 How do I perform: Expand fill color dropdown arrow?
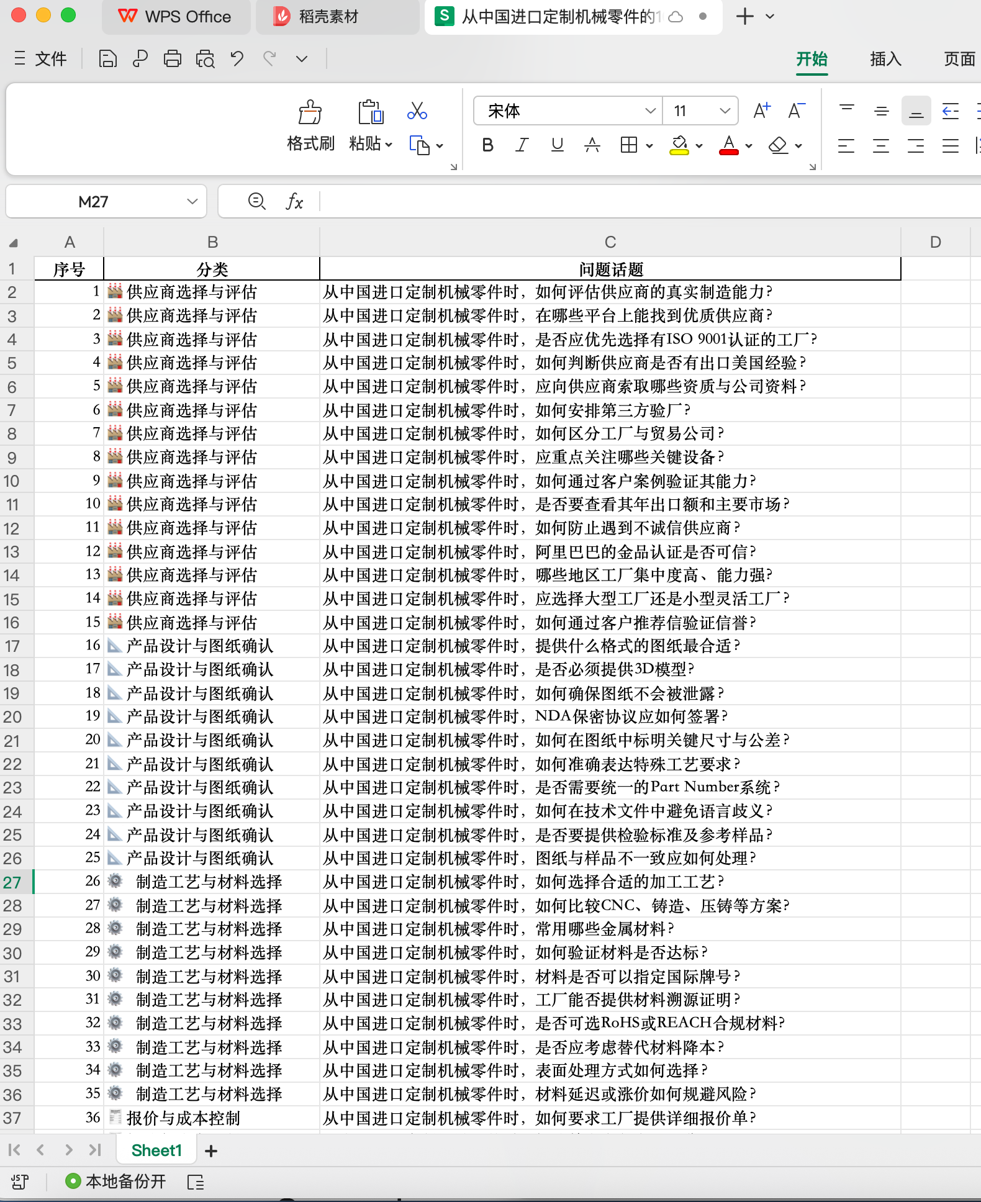[x=699, y=146]
